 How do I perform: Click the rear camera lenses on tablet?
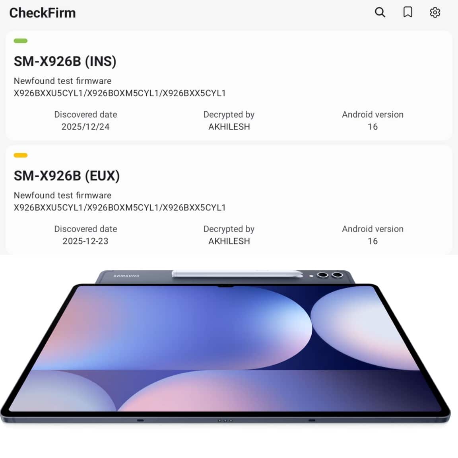point(330,275)
